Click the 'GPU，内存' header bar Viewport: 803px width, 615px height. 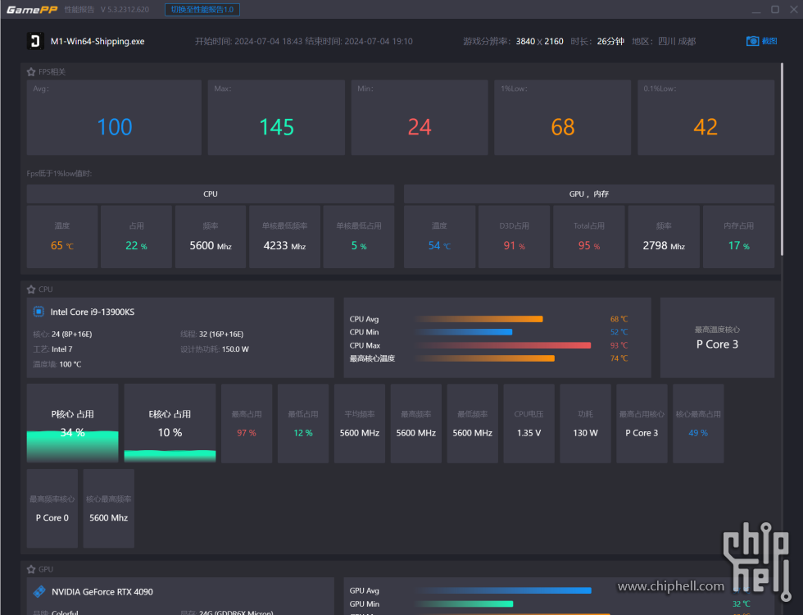pos(589,194)
